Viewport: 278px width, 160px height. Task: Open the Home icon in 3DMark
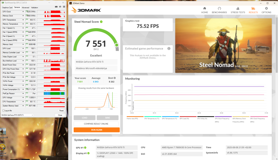[x=205, y=8]
